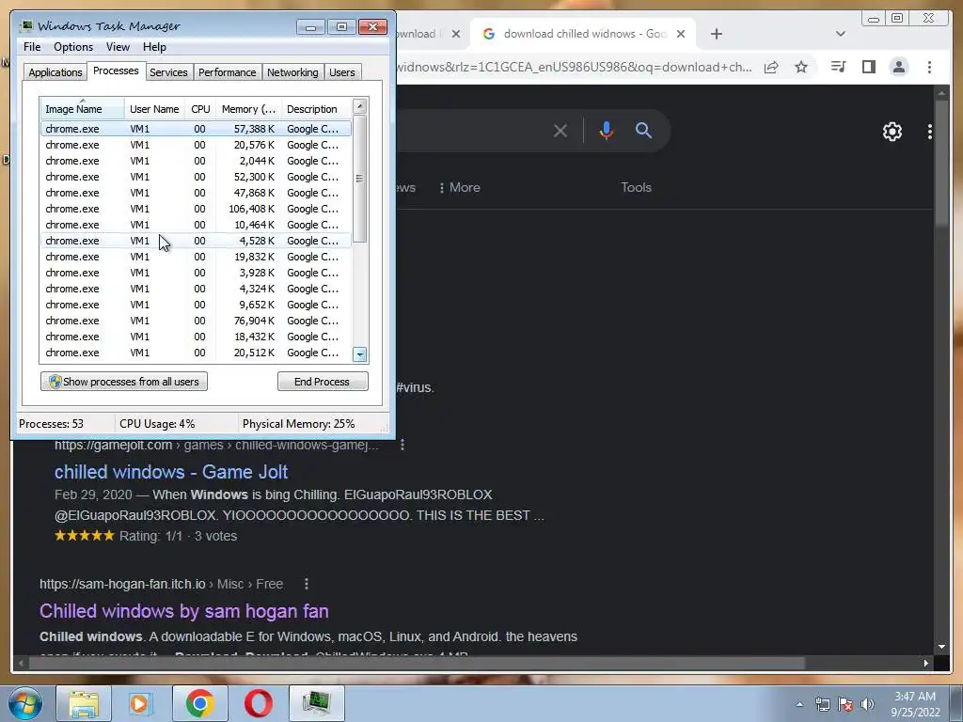The width and height of the screenshot is (963, 722).
Task: Select chrome.exe row using 52,300 K
Action: (196, 177)
